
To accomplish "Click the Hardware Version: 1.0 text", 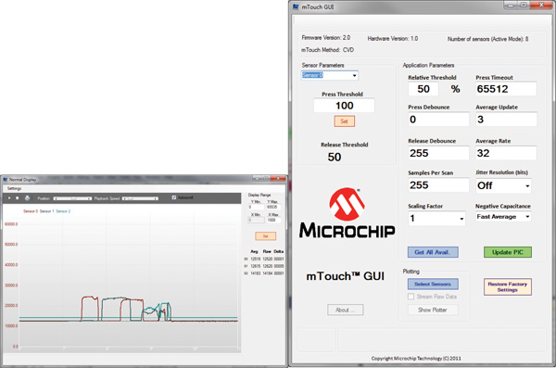I will pos(393,38).
